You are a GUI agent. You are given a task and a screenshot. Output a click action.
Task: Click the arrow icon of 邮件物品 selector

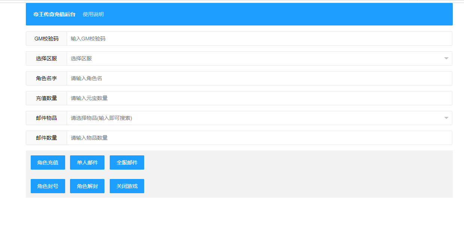click(x=446, y=118)
